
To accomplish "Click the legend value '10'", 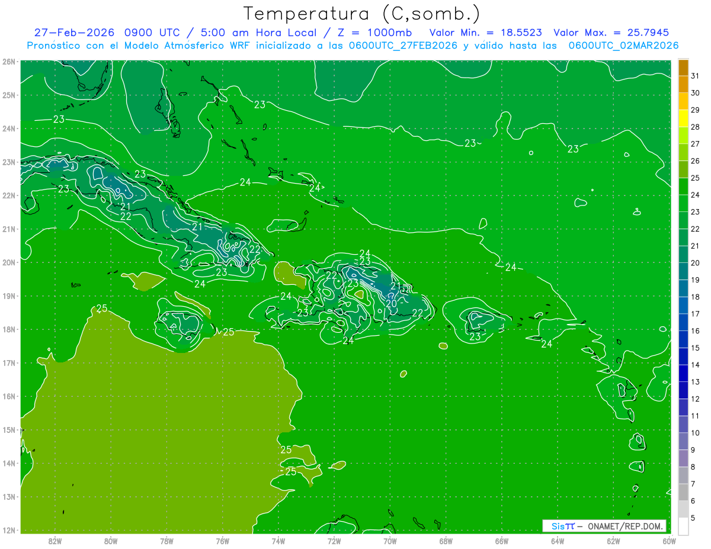I will click(695, 433).
